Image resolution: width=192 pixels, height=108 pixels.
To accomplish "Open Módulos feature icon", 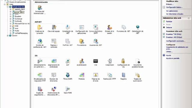I will [x=82, y=75].
